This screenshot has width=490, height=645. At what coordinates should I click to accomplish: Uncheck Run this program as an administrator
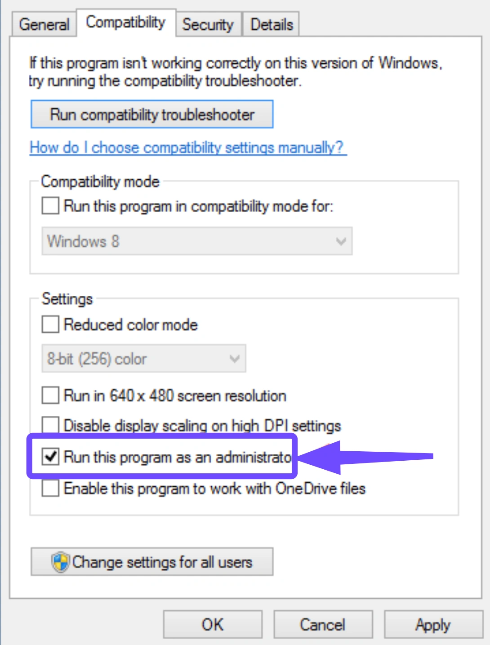click(50, 457)
